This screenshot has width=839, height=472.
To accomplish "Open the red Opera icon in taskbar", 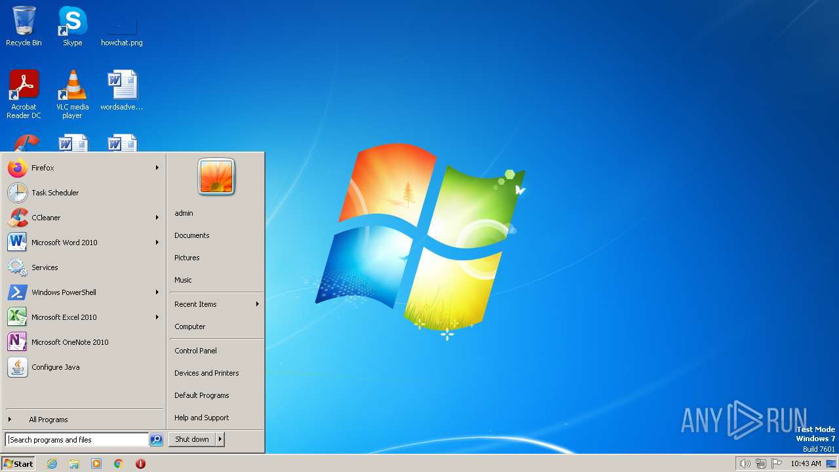I will tap(140, 463).
